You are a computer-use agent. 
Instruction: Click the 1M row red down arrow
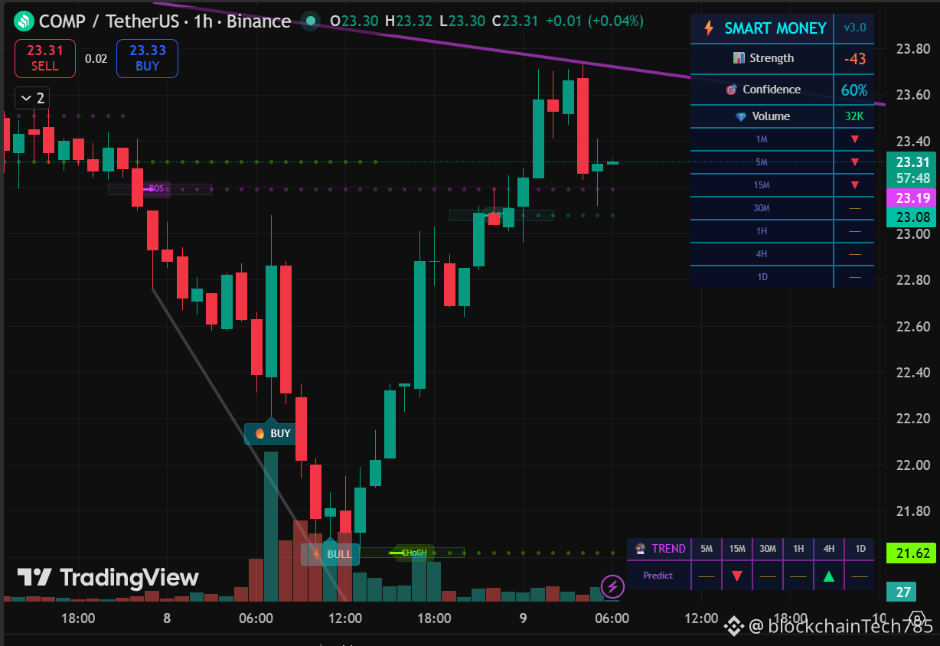pos(855,139)
